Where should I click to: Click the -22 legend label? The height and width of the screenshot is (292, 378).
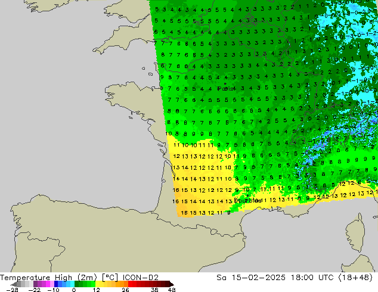(35, 290)
